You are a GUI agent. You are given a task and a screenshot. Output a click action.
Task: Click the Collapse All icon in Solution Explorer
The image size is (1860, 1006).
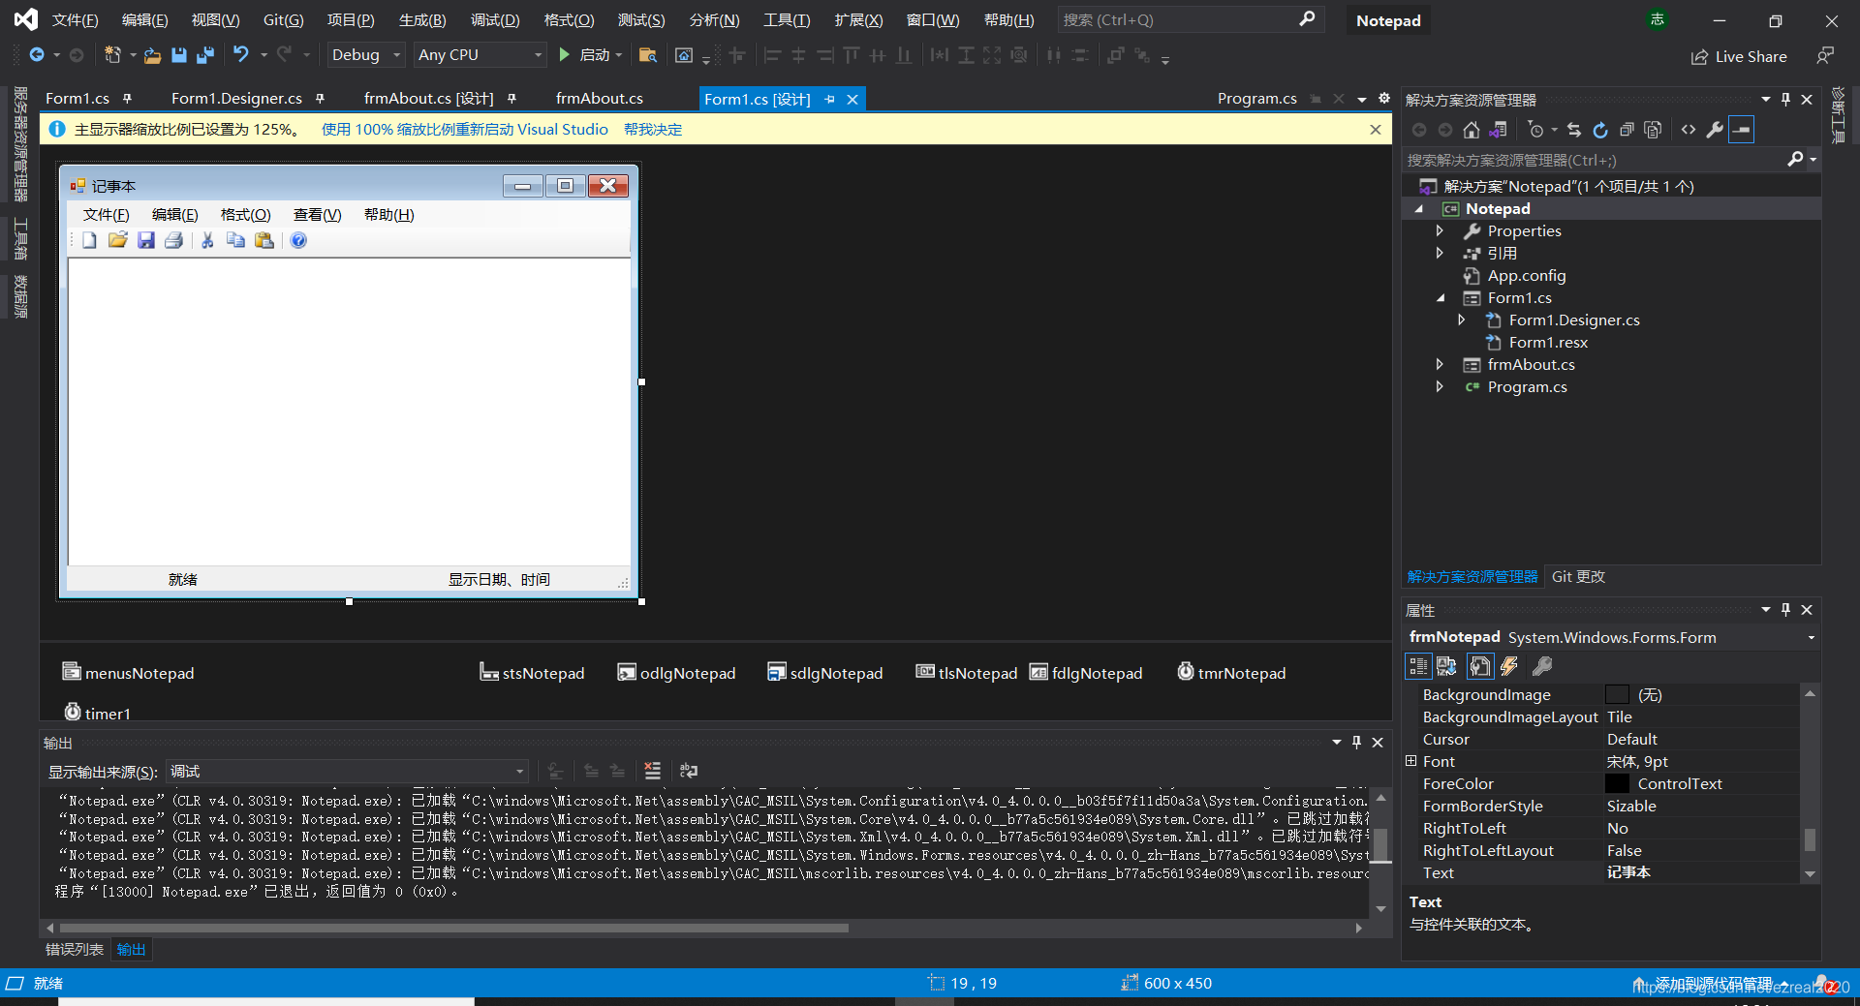point(1627,130)
